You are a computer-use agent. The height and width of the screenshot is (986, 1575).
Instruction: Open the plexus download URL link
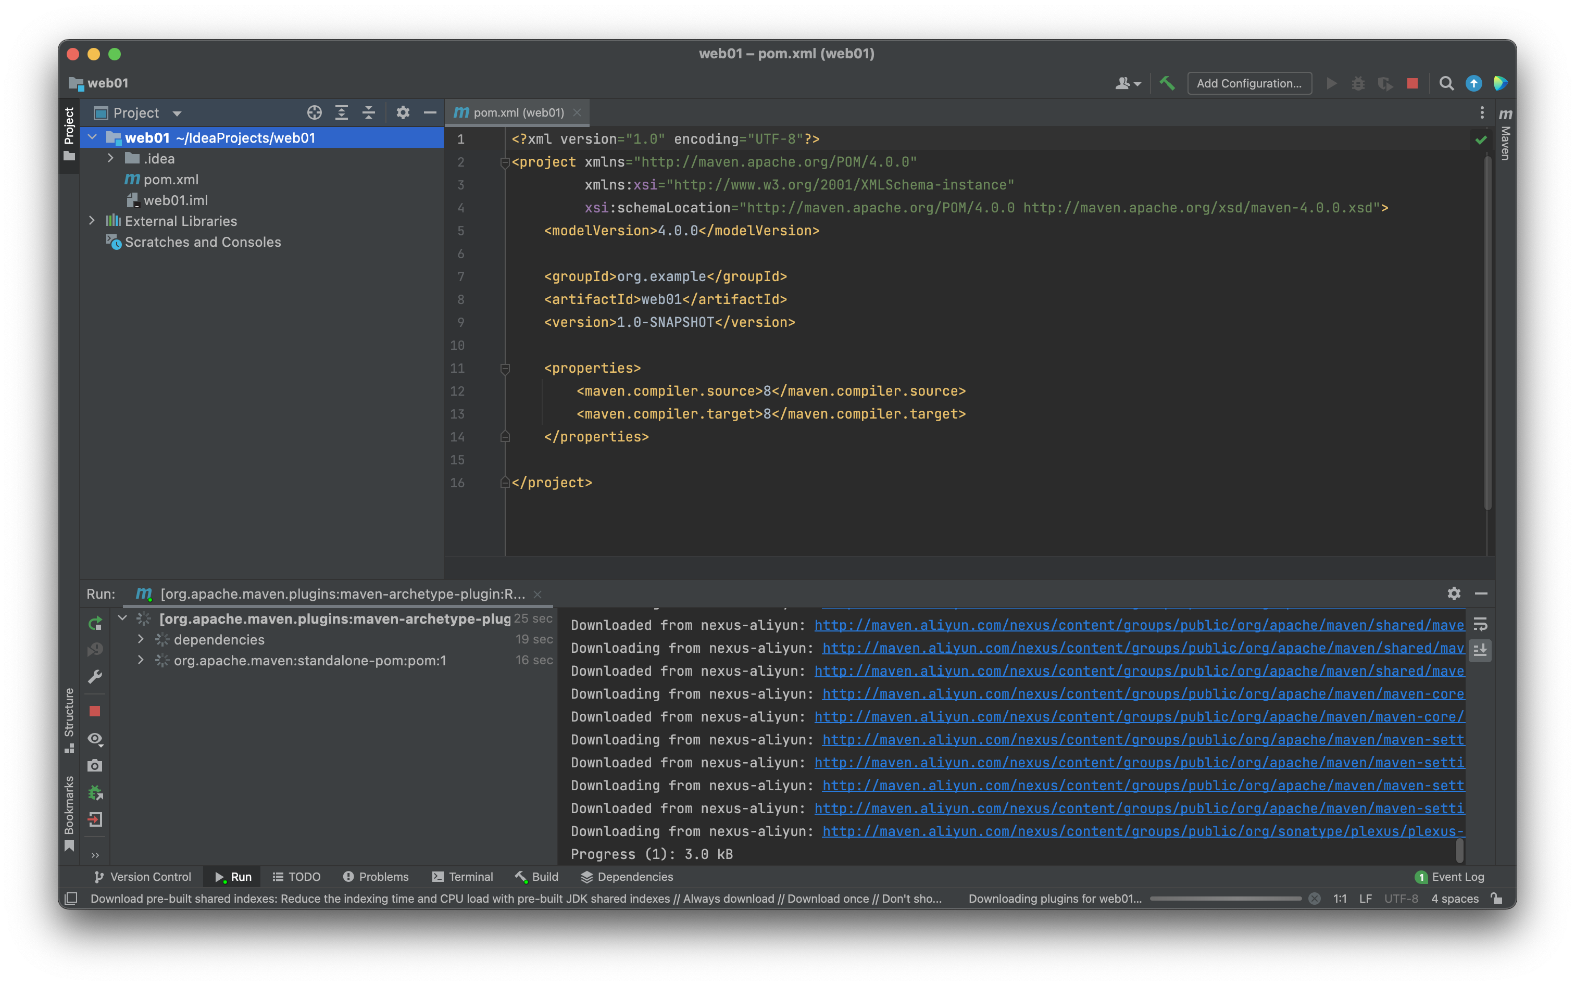pyautogui.click(x=1143, y=831)
